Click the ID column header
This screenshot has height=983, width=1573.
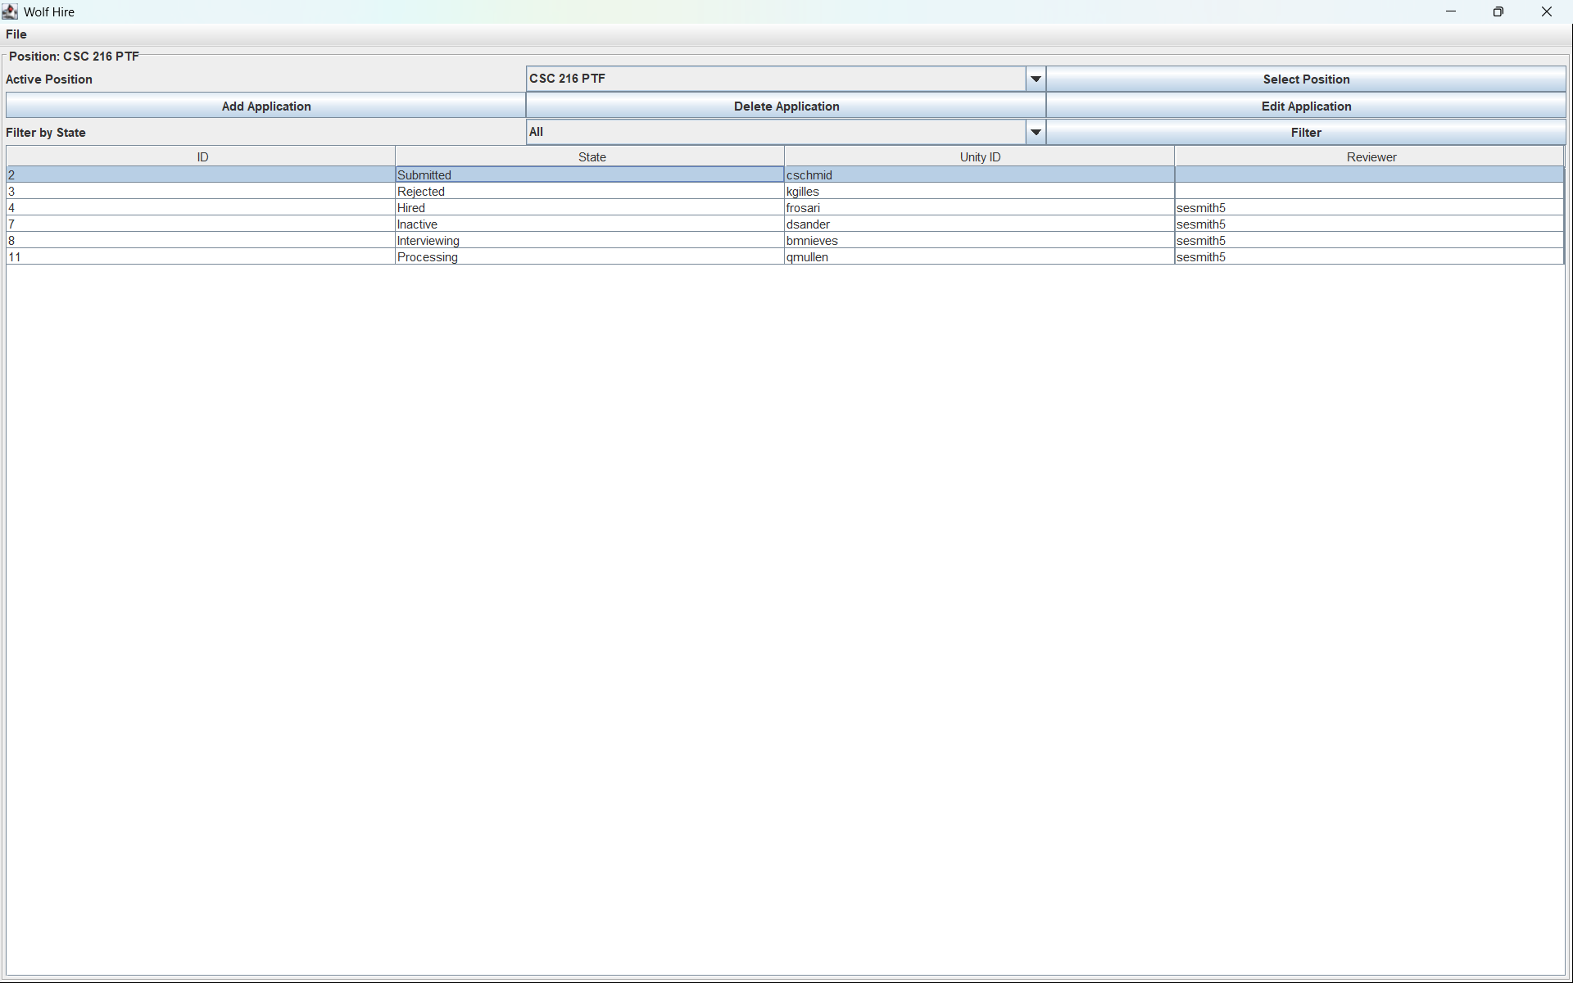[x=202, y=157]
